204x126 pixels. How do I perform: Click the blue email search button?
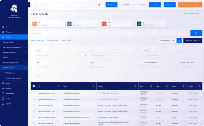click(x=196, y=33)
